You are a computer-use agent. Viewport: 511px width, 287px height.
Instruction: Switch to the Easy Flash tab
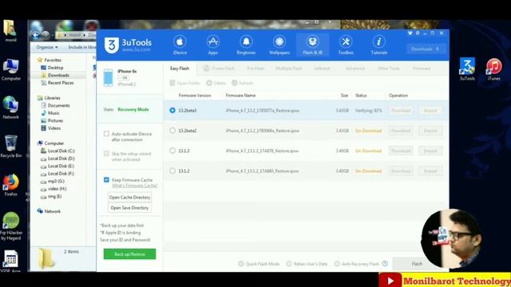point(180,69)
